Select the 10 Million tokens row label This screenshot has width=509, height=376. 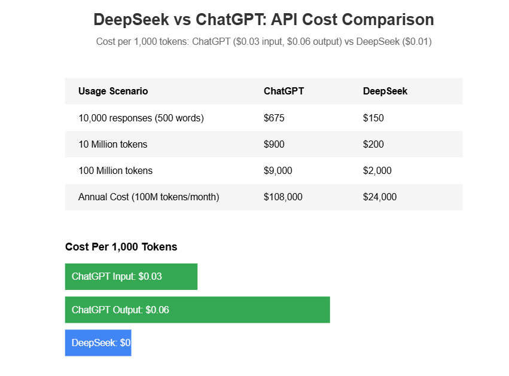pos(112,145)
